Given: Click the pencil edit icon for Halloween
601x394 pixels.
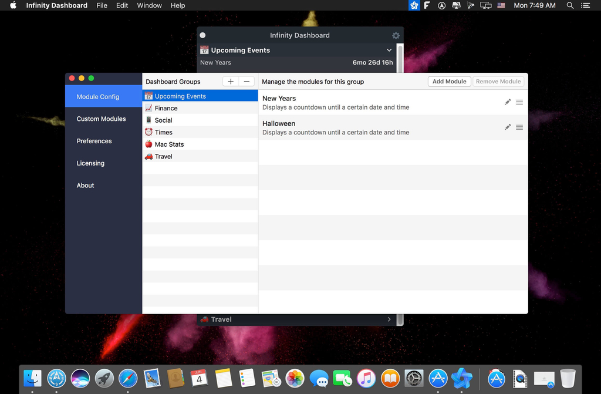Looking at the screenshot, I should pos(508,127).
